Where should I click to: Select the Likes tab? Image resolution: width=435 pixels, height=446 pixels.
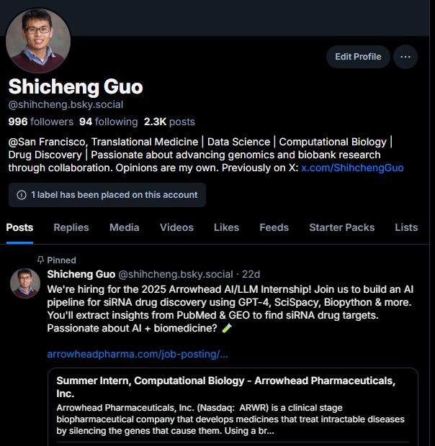click(226, 227)
